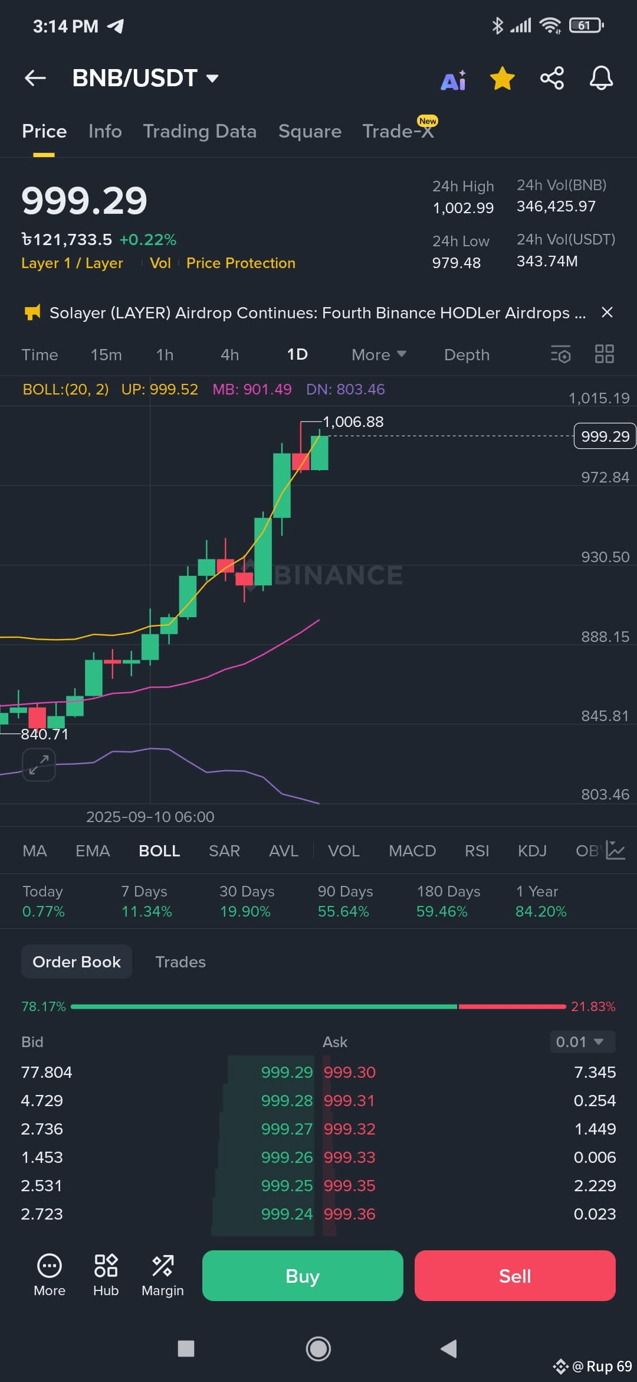
Task: Open the Square tab
Action: [x=310, y=131]
